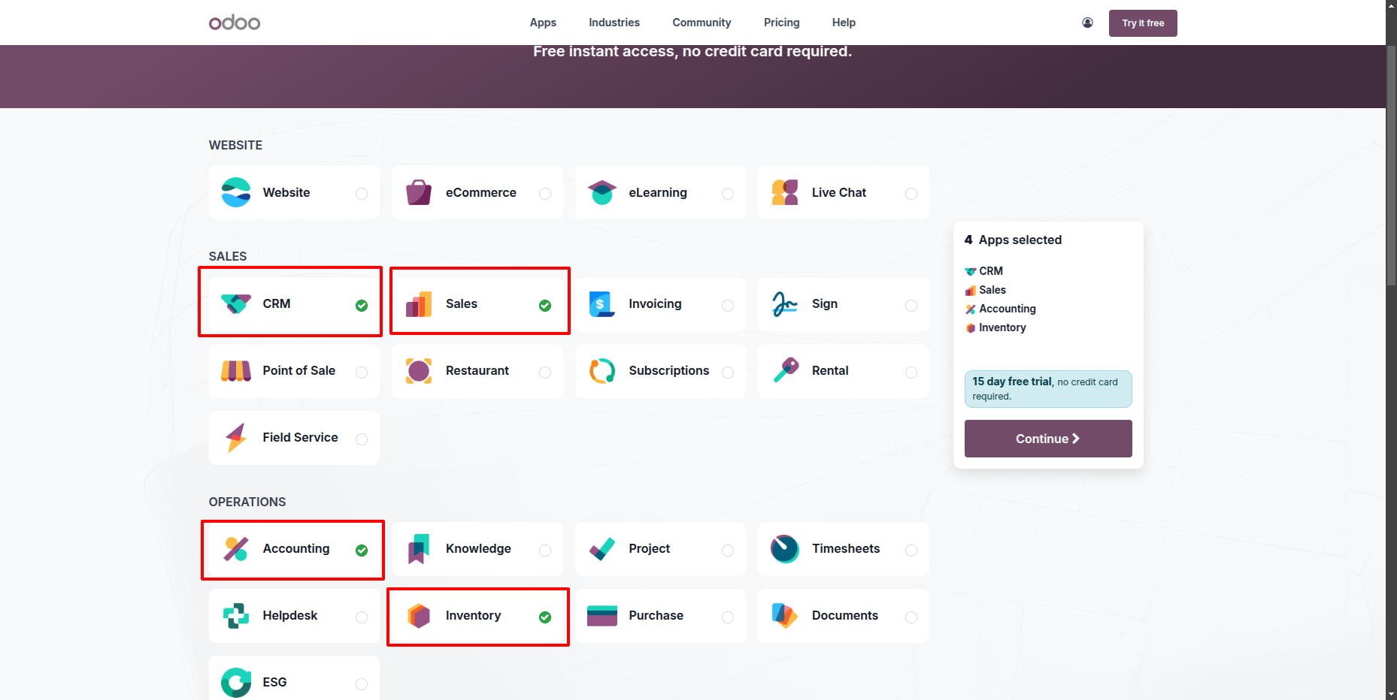Open the Help menu
This screenshot has width=1397, height=700.
click(844, 23)
